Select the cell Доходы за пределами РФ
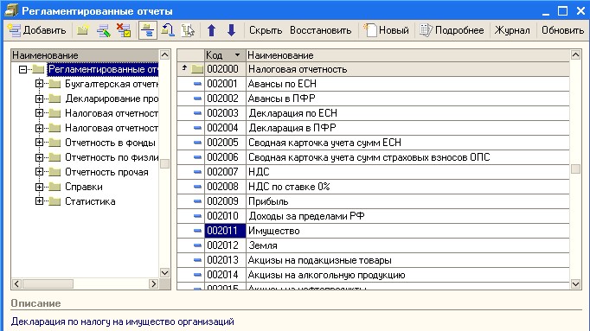Image resolution: width=590 pixels, height=331 pixels. coord(407,216)
